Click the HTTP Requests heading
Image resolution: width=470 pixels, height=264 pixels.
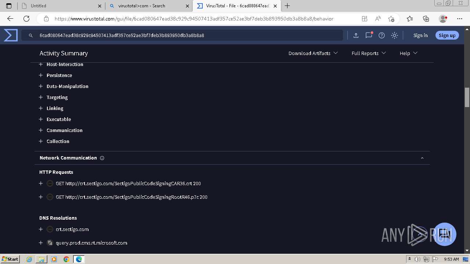click(56, 172)
